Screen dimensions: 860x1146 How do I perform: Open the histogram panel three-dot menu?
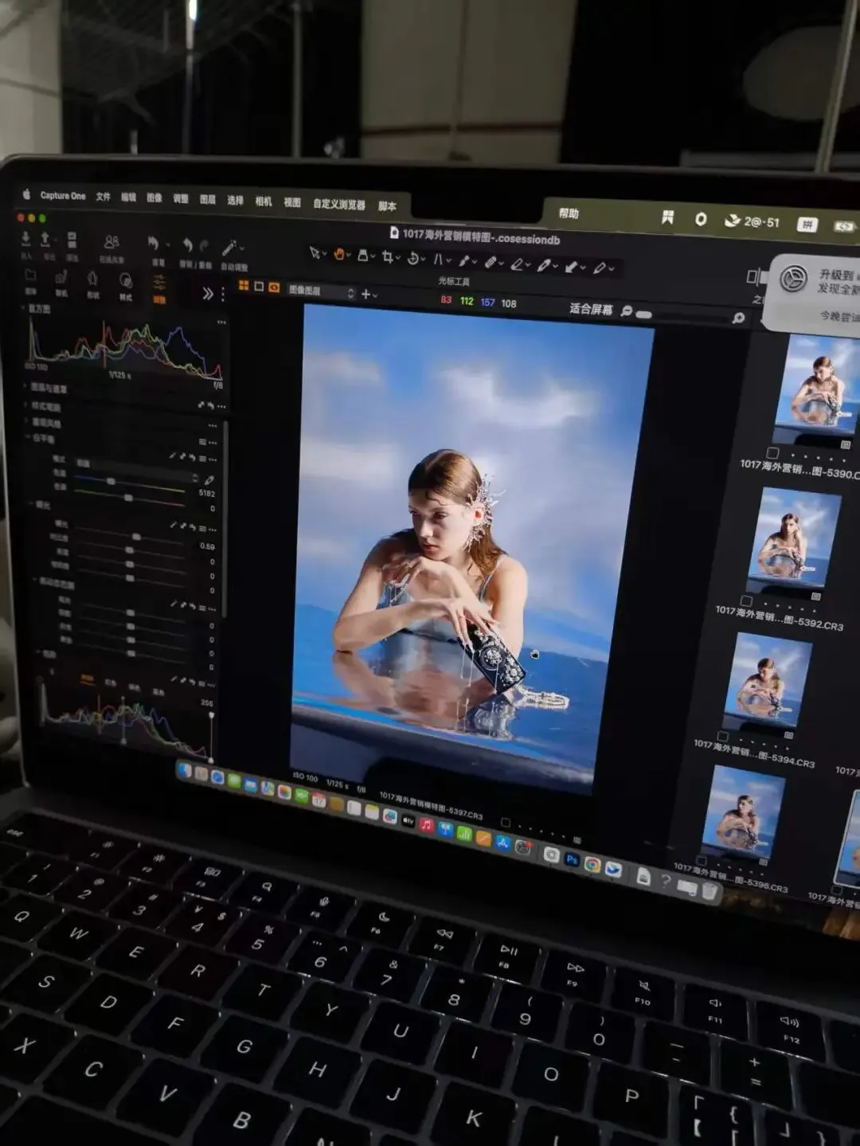221,323
